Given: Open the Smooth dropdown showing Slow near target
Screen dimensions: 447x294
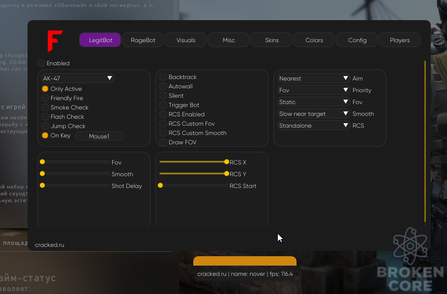Looking at the screenshot, I should click(x=314, y=114).
